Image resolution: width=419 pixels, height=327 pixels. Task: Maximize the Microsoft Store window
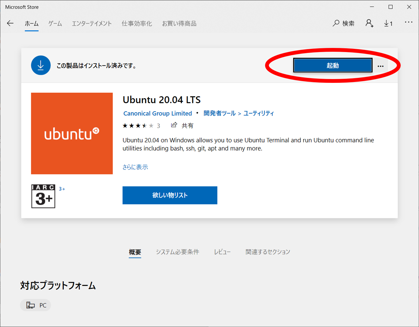coord(390,7)
